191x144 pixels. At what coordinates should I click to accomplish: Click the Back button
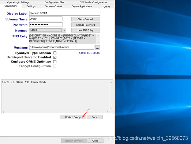pos(95,117)
